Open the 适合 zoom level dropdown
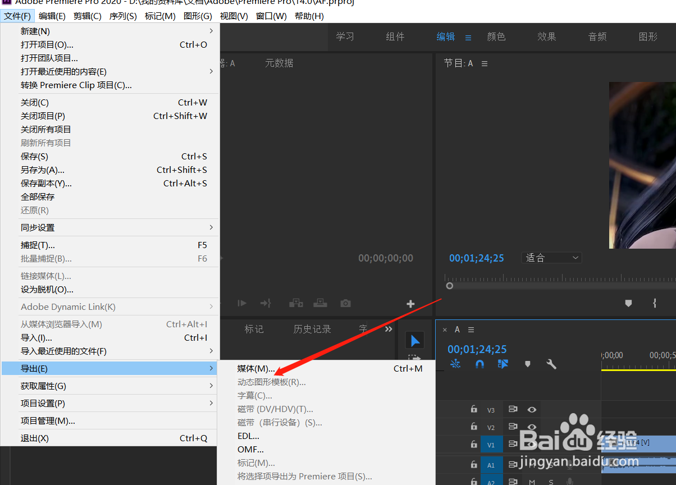 tap(551, 258)
